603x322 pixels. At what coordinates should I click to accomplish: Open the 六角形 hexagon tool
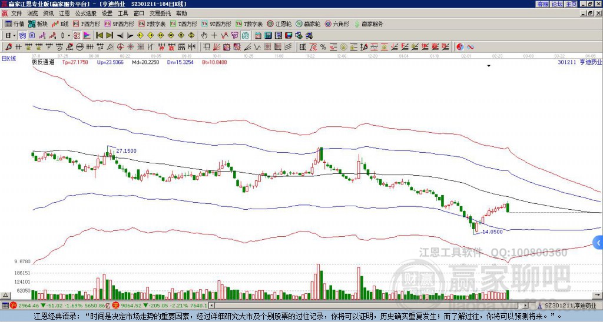tap(337, 24)
